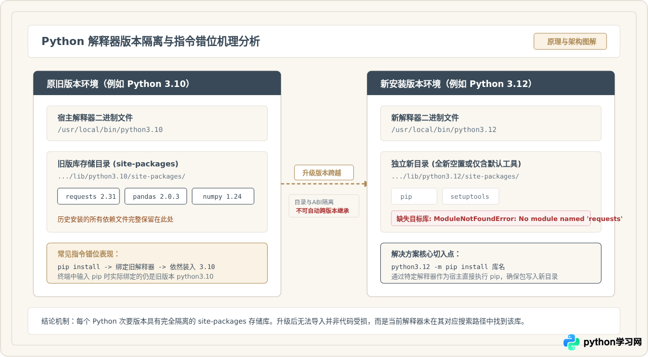Click the pip install -> 绑定旧解释器 line
The width and height of the screenshot is (648, 357).
tap(136, 266)
